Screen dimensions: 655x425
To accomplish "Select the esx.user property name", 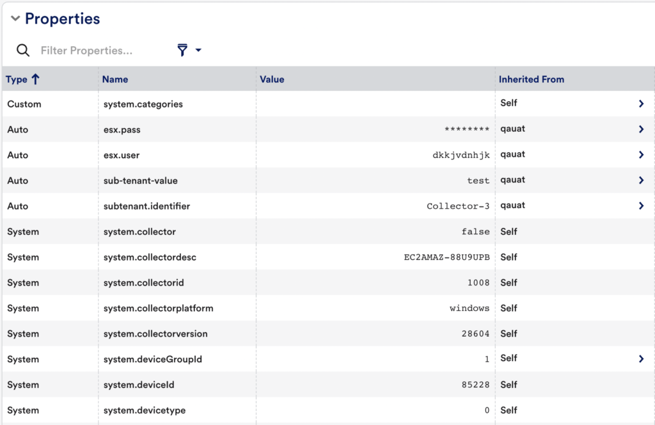I will [x=122, y=155].
